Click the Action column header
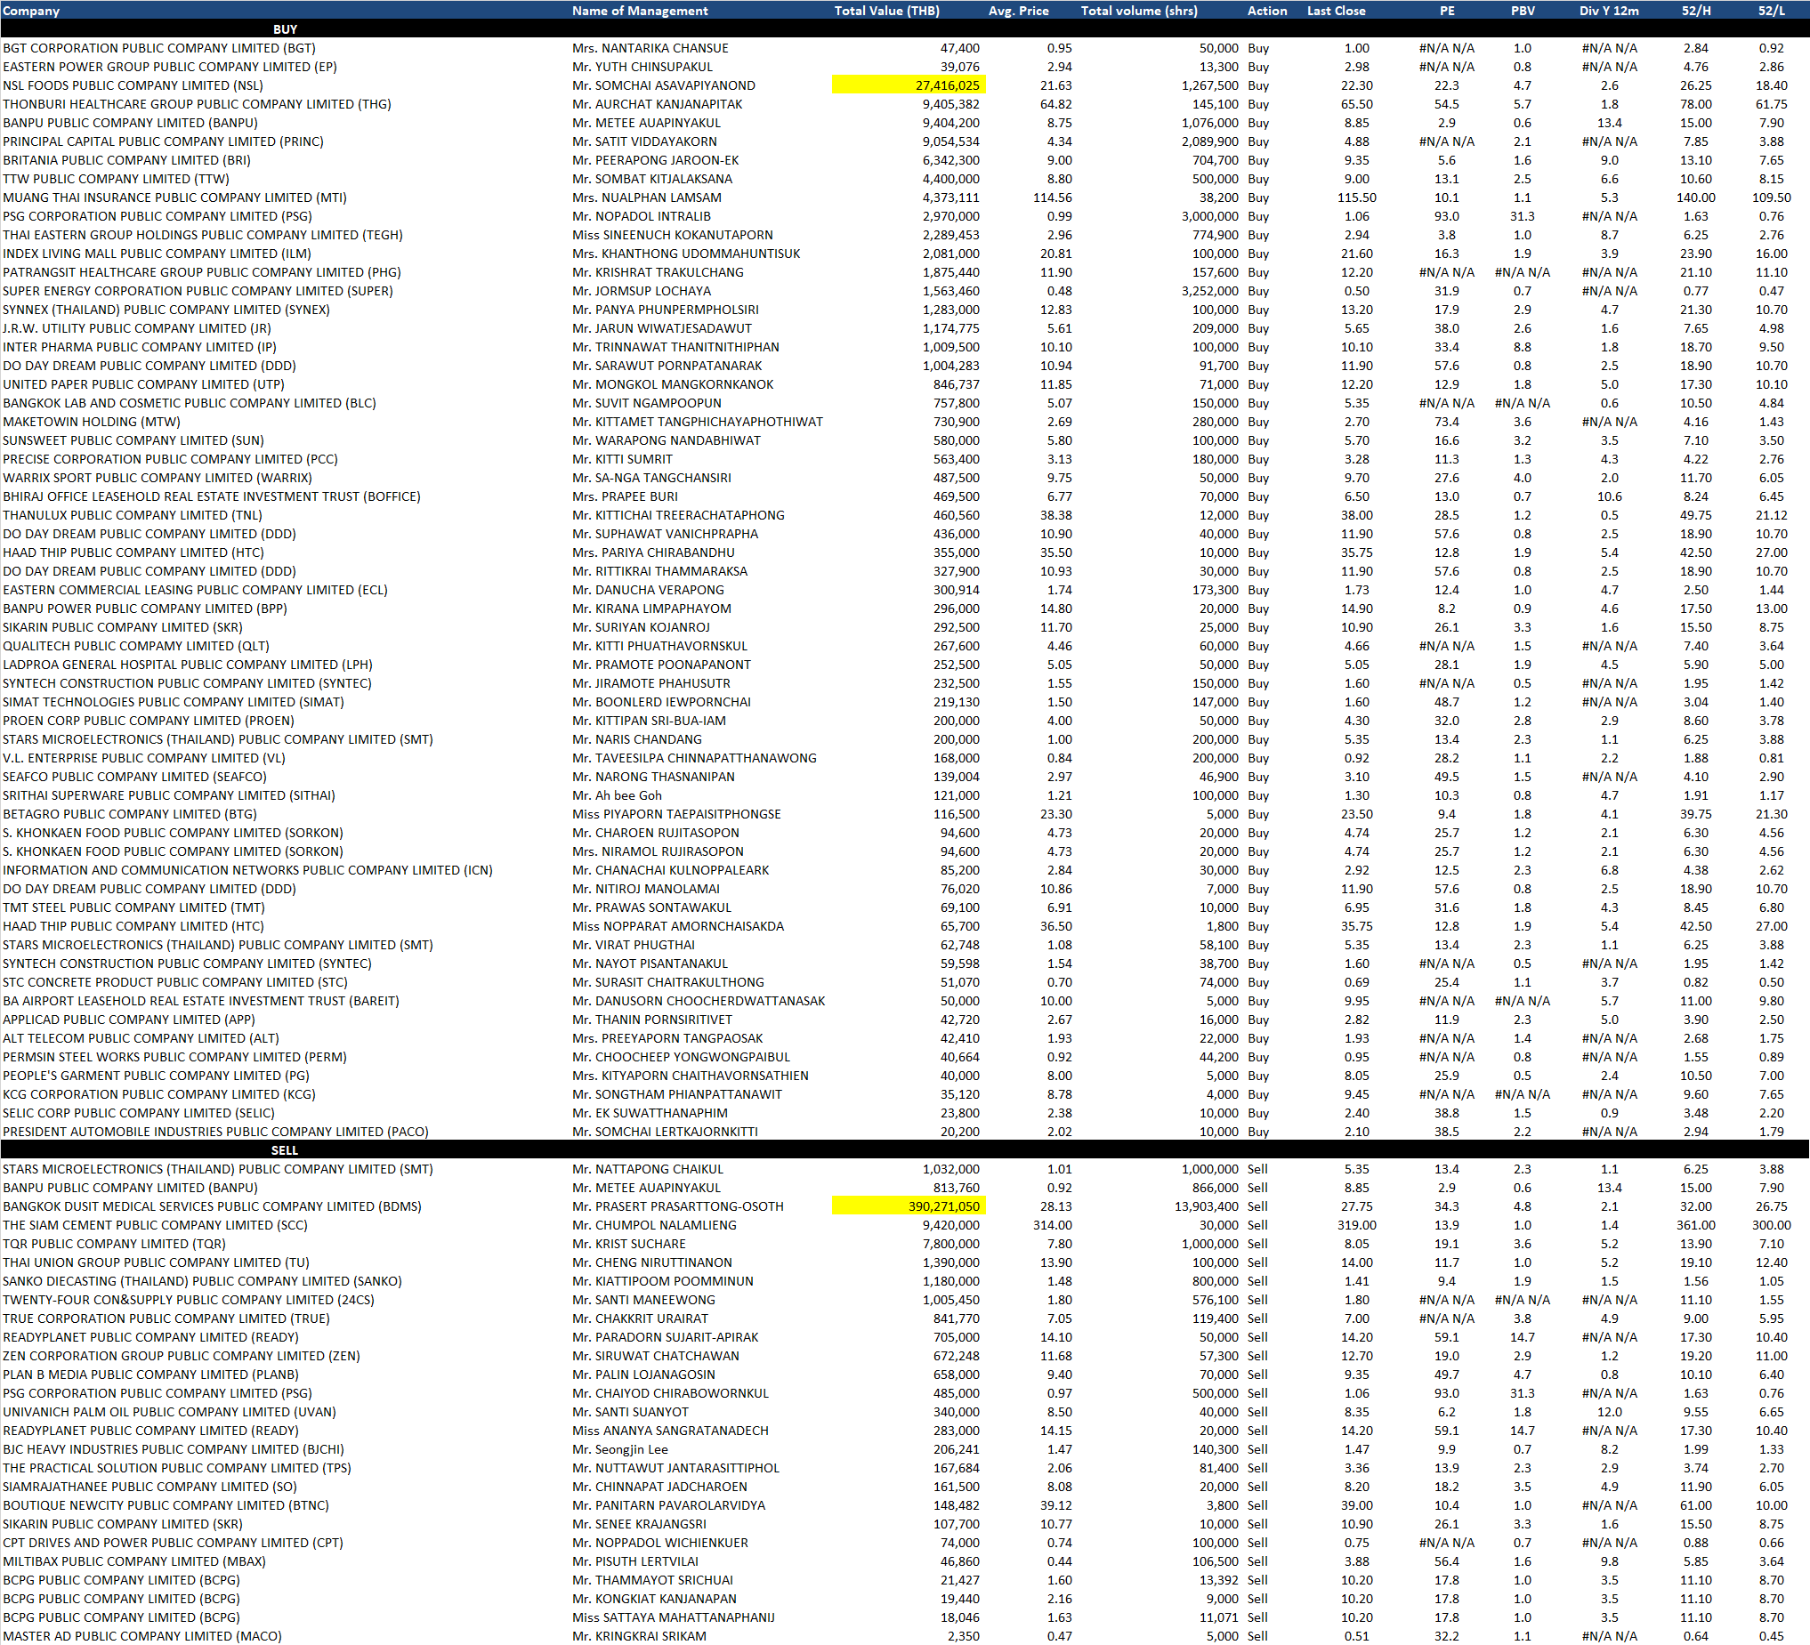The height and width of the screenshot is (1645, 1810). pyautogui.click(x=1267, y=11)
